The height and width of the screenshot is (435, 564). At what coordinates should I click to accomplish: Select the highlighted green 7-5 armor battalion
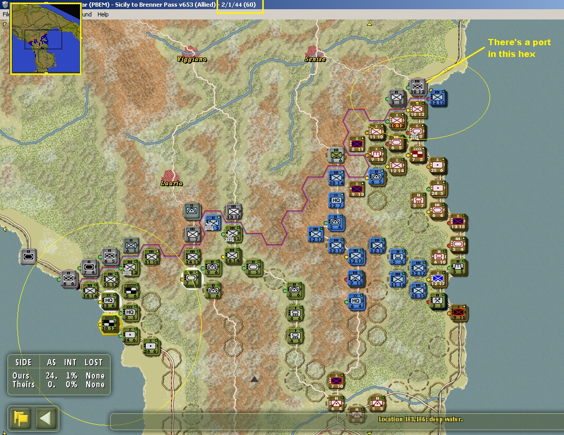(x=192, y=279)
